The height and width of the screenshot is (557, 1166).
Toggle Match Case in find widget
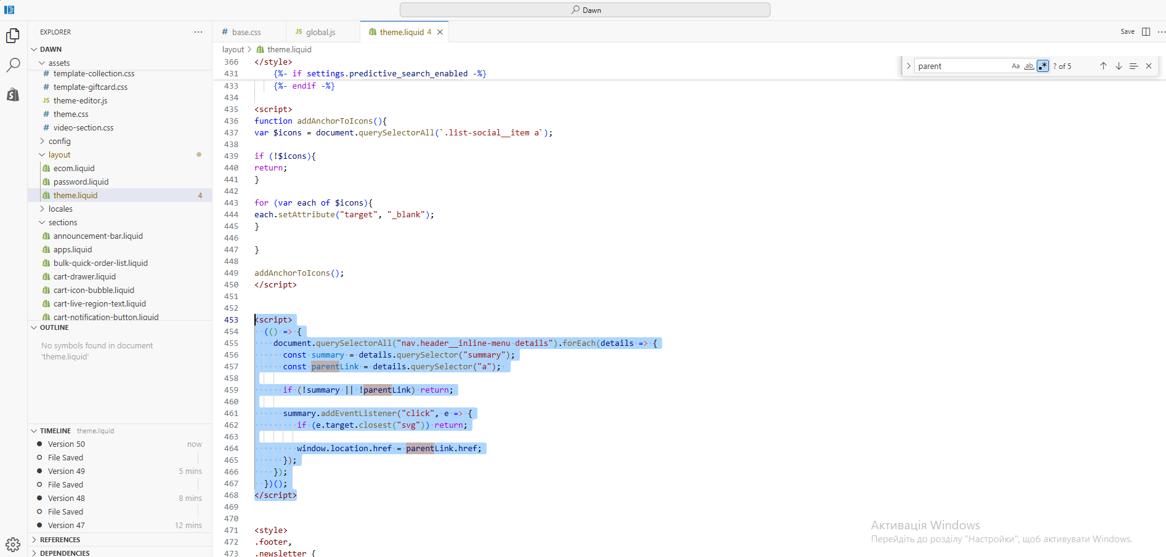[x=1016, y=66]
